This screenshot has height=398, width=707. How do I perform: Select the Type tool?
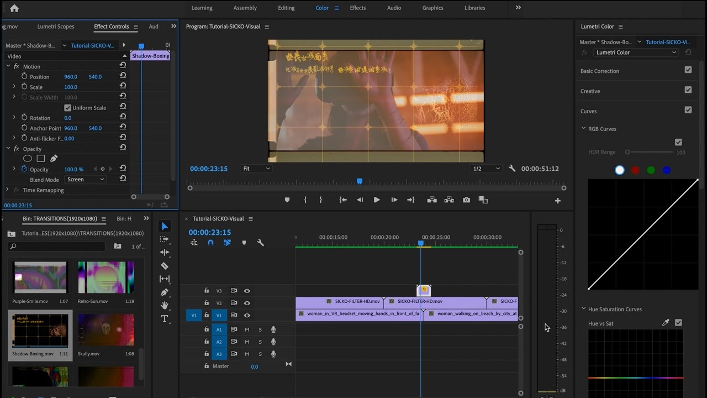pyautogui.click(x=165, y=319)
